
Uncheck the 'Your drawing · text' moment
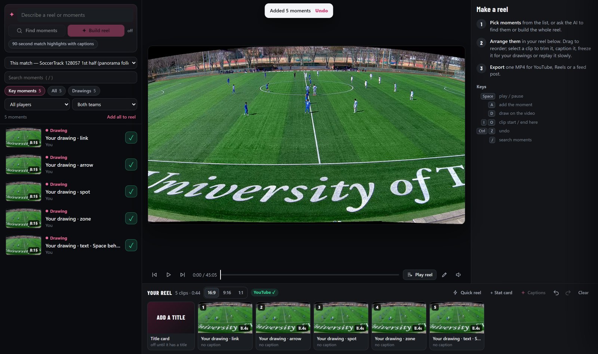[x=131, y=245]
